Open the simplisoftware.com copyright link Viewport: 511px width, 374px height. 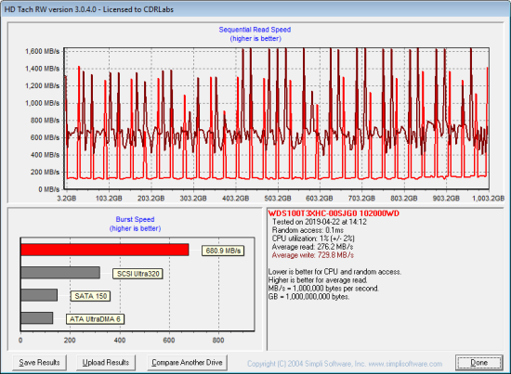click(345, 364)
